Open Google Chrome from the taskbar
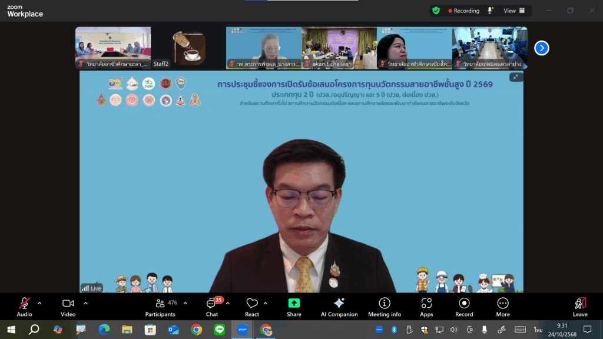The height and width of the screenshot is (339, 603). [197, 330]
